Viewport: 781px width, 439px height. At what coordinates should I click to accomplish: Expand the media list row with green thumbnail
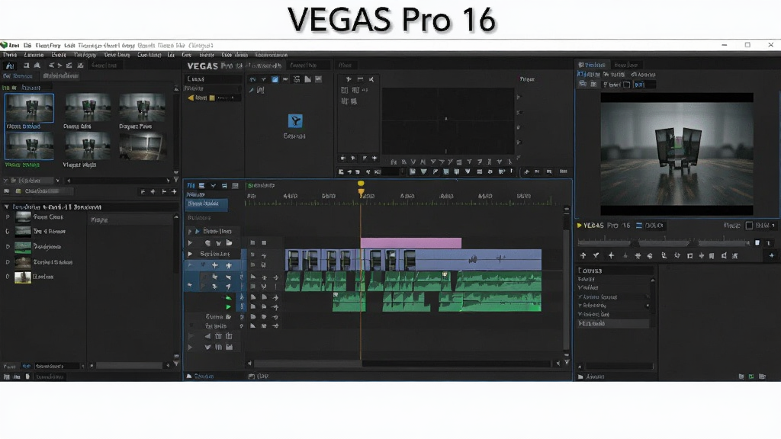point(8,246)
